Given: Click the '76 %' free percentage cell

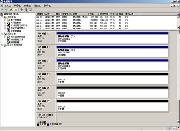Looking at the screenshot, I should [x=112, y=17].
